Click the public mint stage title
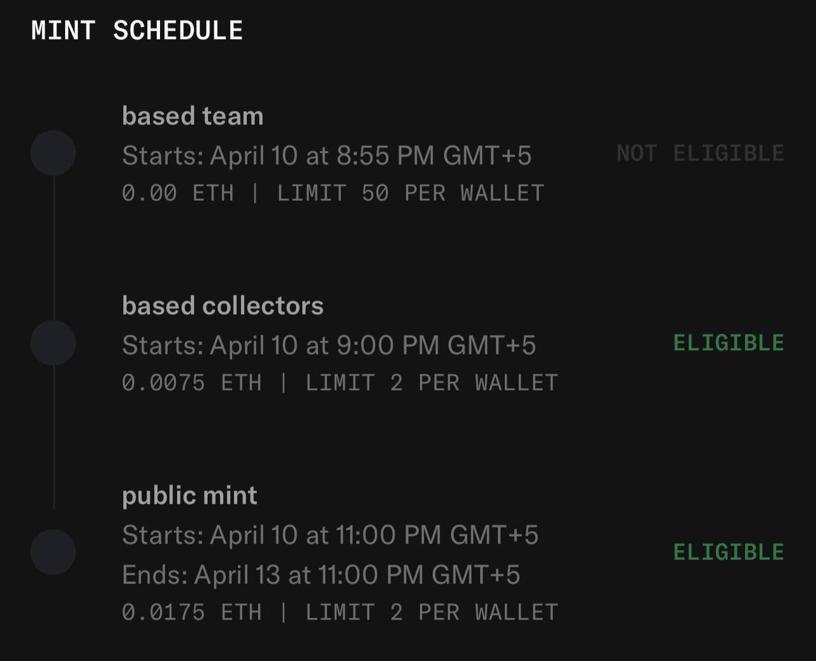Viewport: 816px width, 661px height. coord(189,496)
